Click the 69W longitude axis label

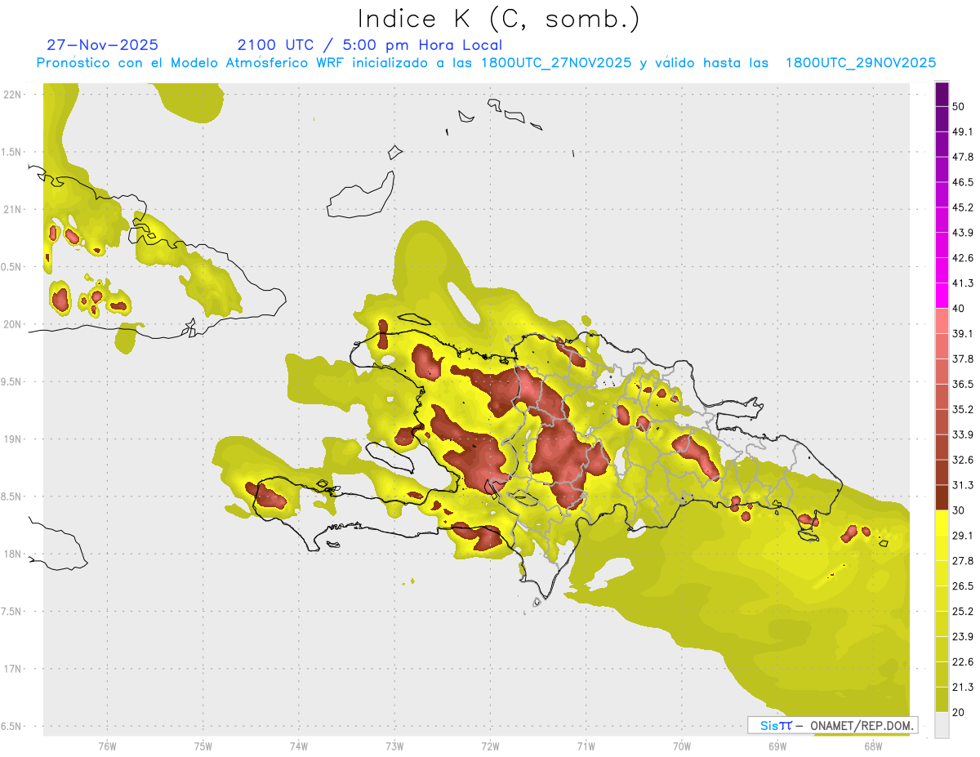pos(777,746)
